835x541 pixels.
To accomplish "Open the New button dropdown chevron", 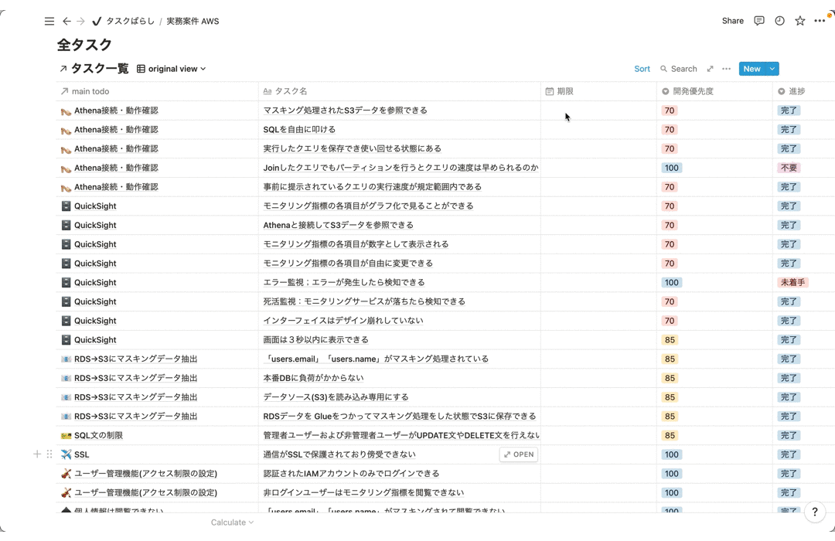I will click(771, 68).
